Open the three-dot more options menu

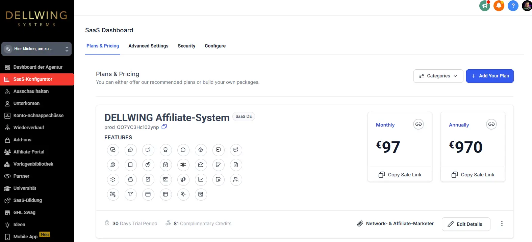point(502,224)
